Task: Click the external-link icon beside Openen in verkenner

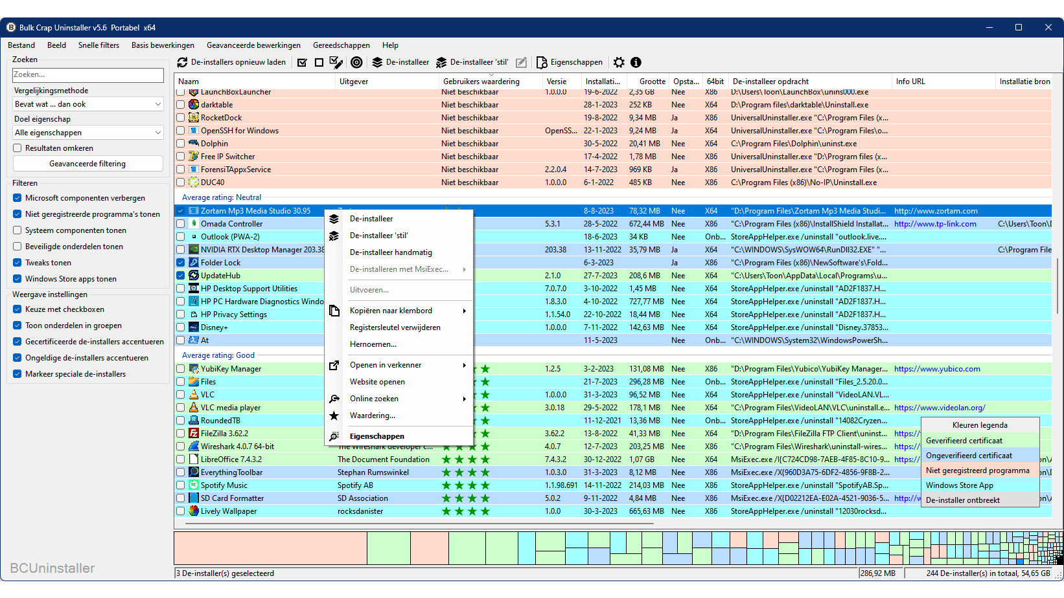Action: [x=334, y=365]
